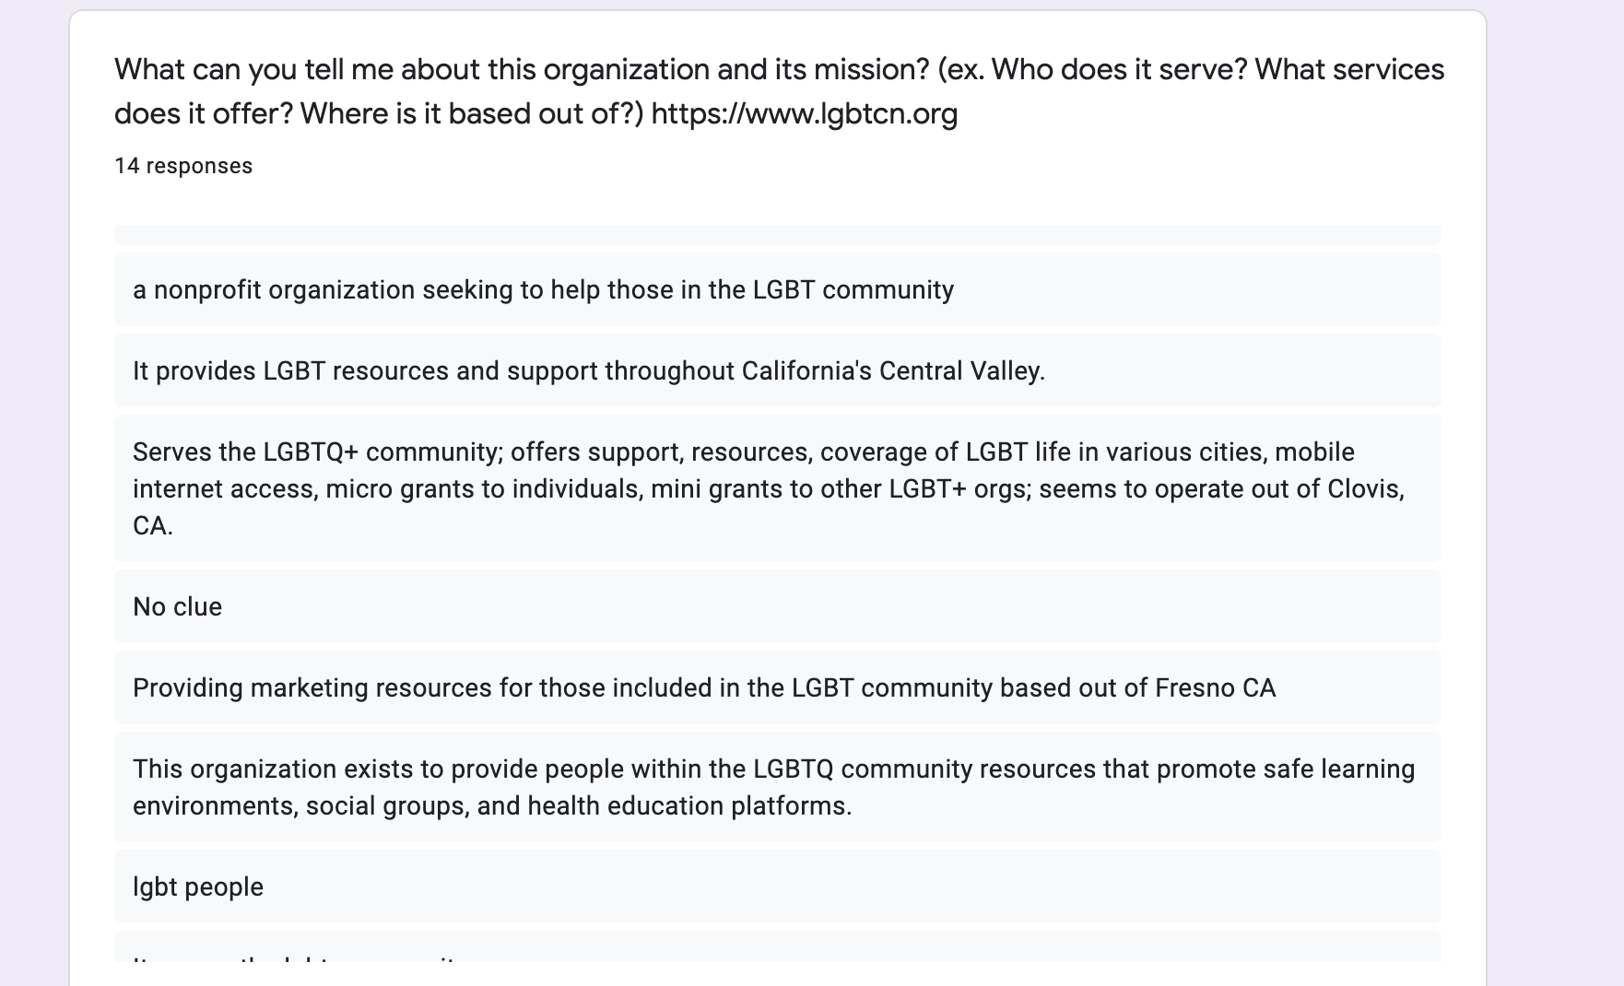Image resolution: width=1624 pixels, height=986 pixels.
Task: Click the phrase 'mobile internet access'
Action: [x=744, y=470]
